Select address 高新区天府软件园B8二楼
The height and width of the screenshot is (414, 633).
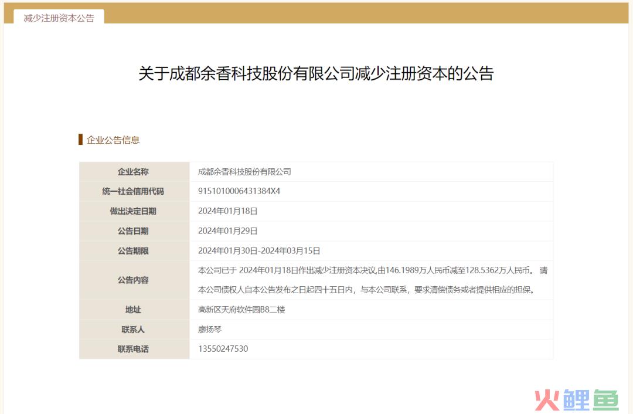coord(241,310)
